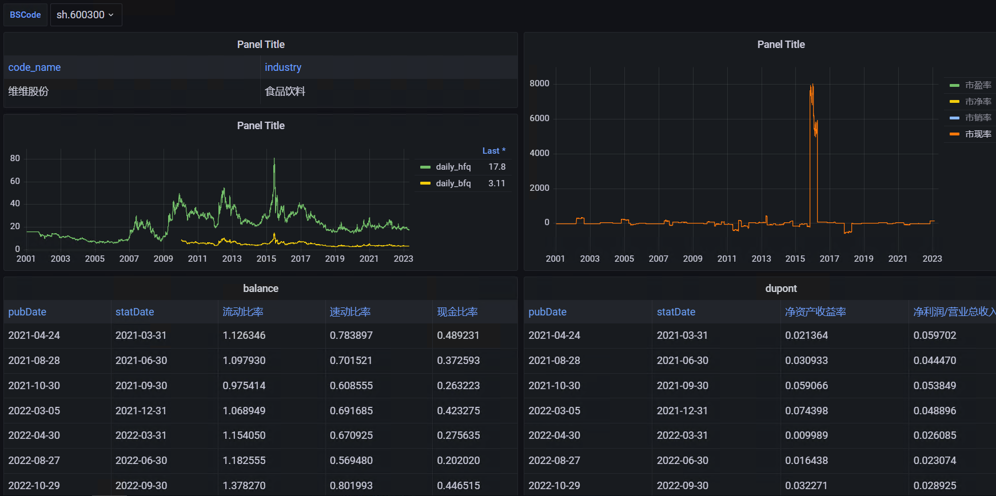Open the dupont panel title menu
Image resolution: width=996 pixels, height=496 pixels.
[x=781, y=289]
